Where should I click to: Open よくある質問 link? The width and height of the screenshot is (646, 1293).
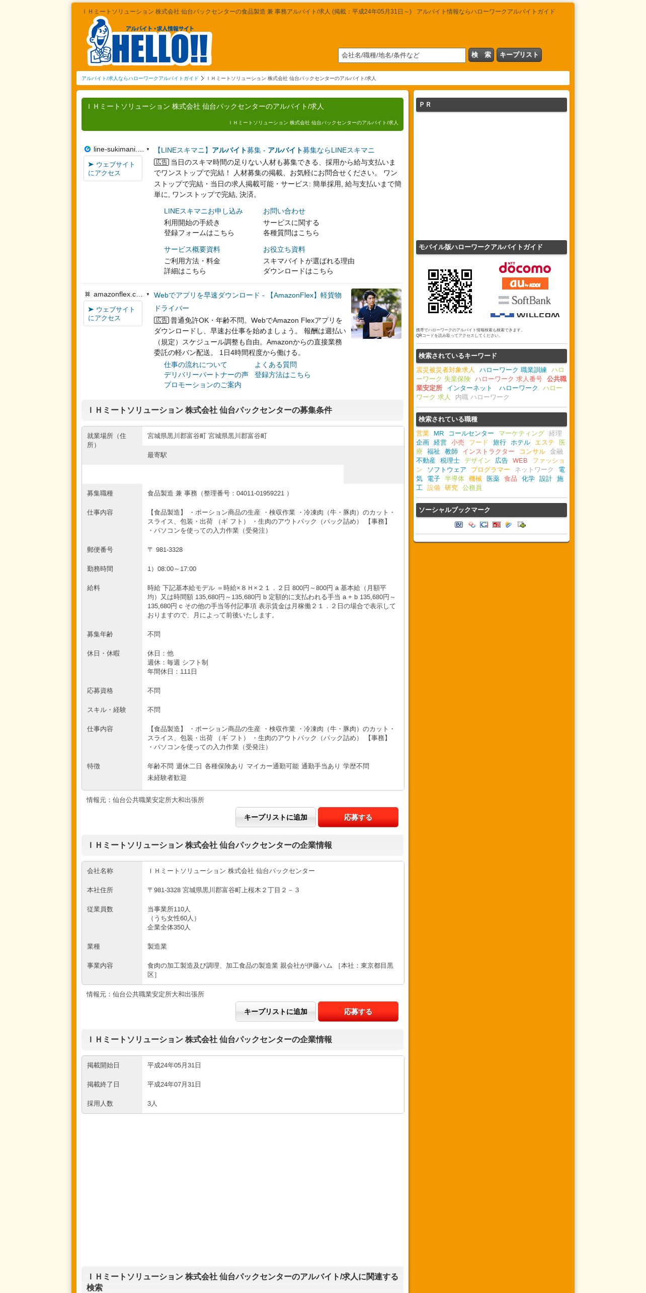[x=276, y=365]
